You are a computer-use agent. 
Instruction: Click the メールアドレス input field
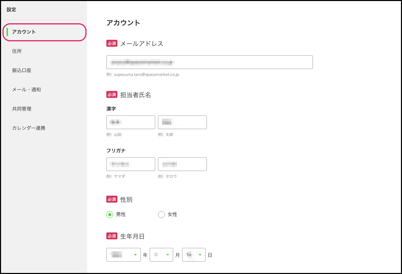pos(209,62)
